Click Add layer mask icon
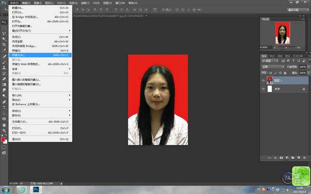The height and width of the screenshot is (194, 311). coord(281,158)
